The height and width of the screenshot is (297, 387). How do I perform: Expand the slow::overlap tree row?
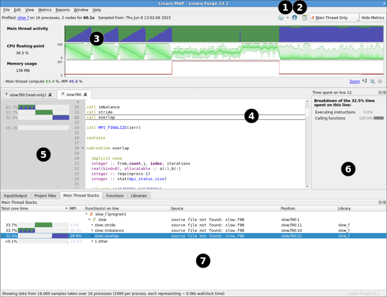click(x=92, y=236)
